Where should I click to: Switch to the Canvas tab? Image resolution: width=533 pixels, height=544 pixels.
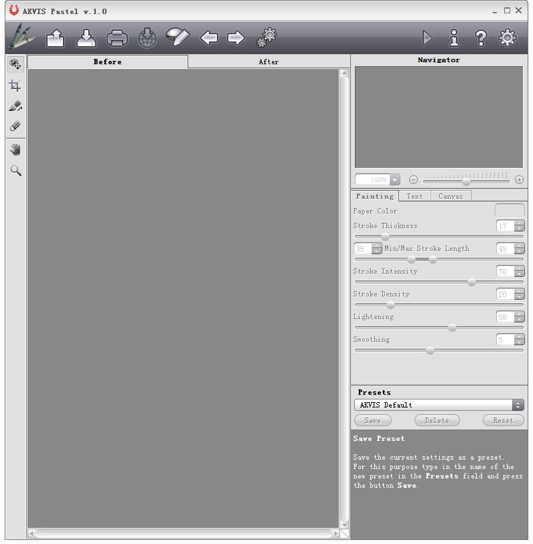(451, 196)
